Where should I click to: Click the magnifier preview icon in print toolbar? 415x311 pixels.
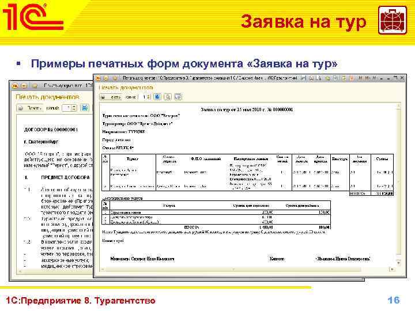click(x=168, y=97)
